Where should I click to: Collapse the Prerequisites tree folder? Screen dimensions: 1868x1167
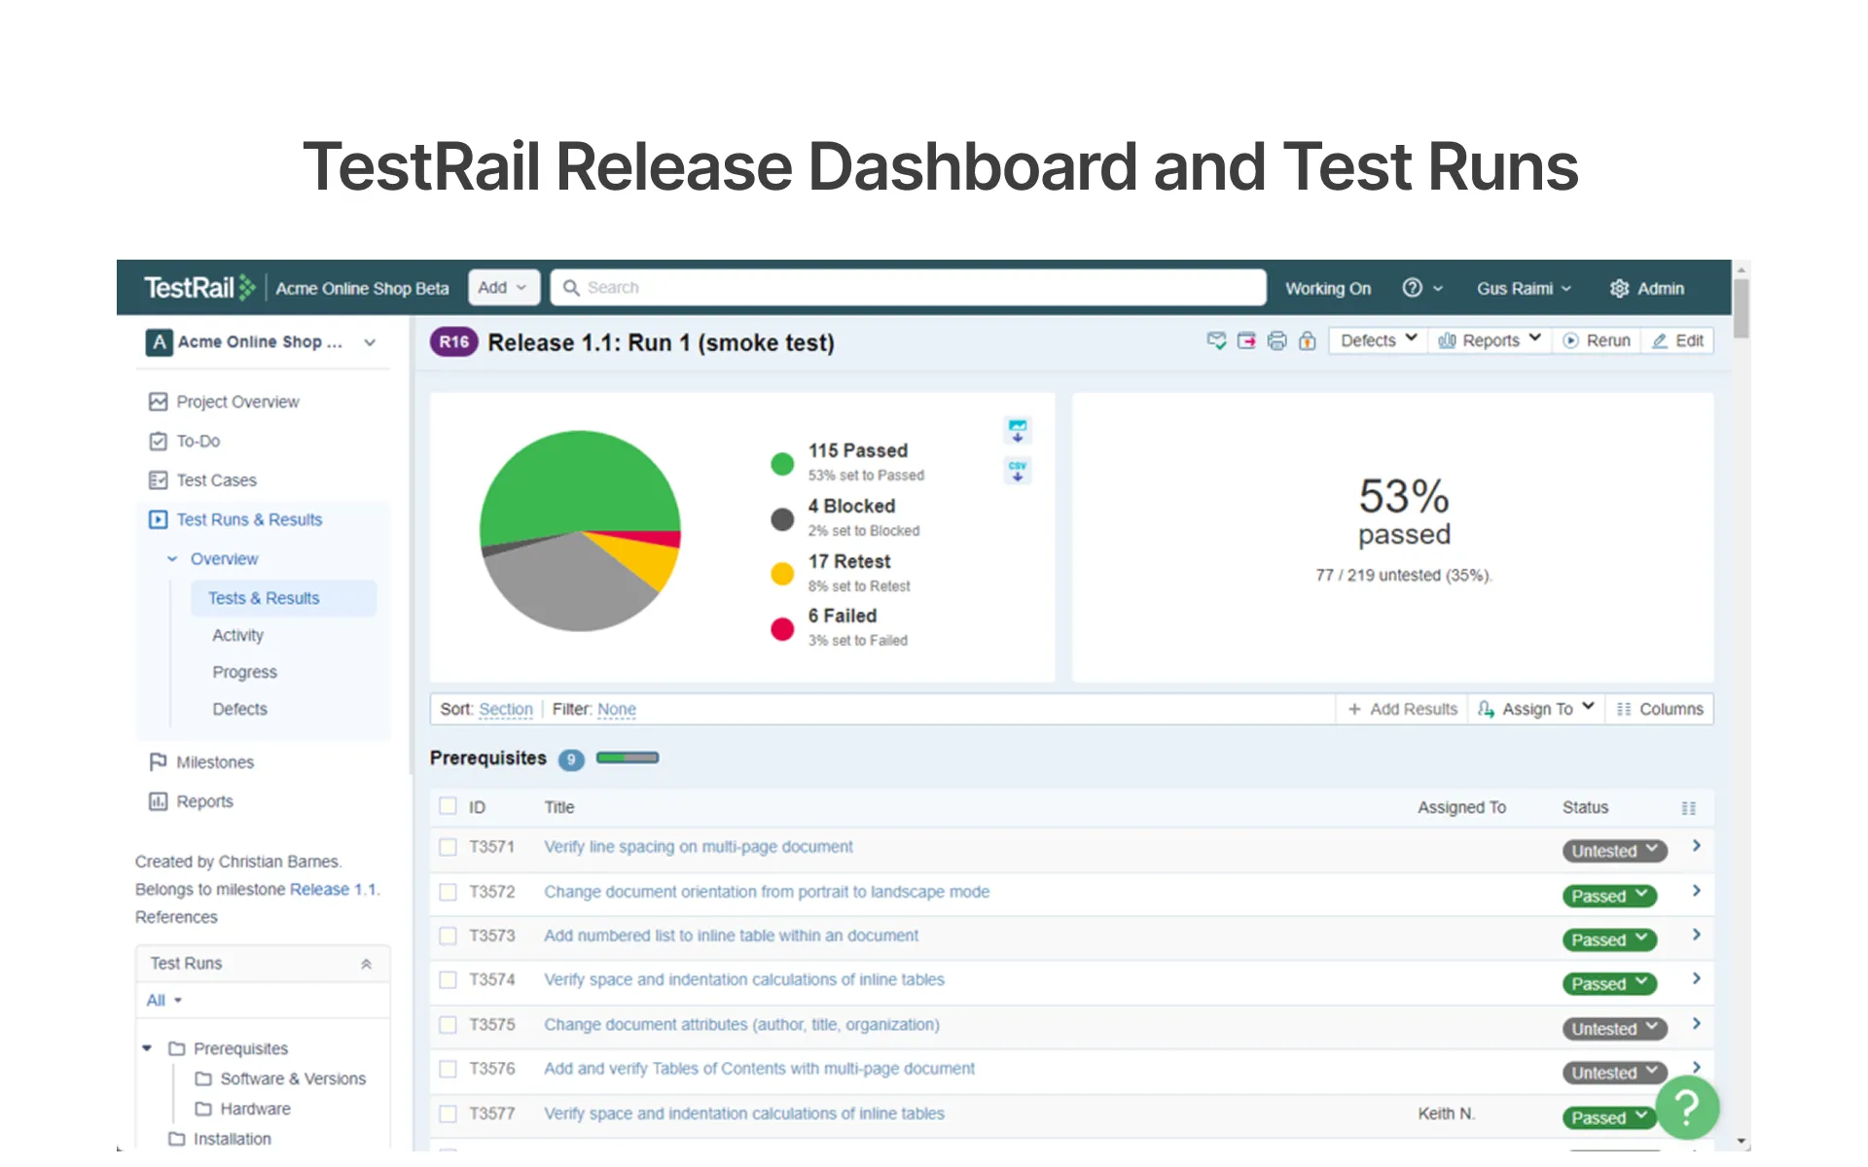coord(147,1048)
